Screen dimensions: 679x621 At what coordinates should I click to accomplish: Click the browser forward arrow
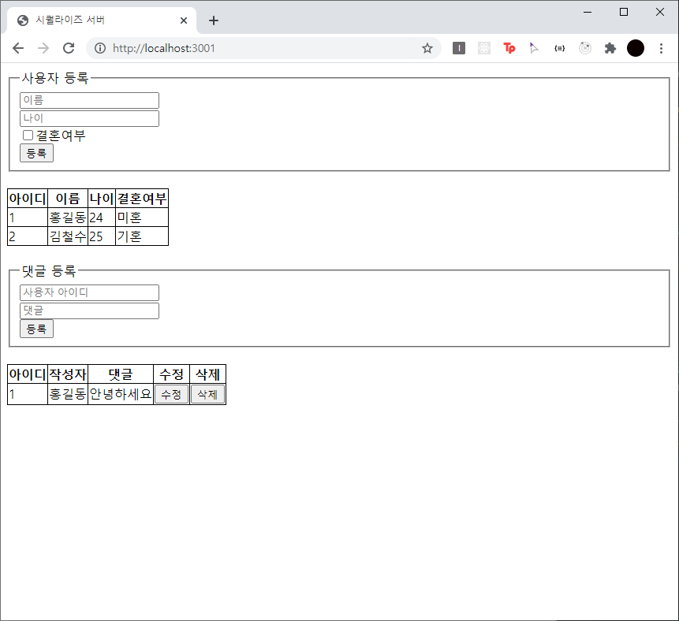click(x=43, y=48)
